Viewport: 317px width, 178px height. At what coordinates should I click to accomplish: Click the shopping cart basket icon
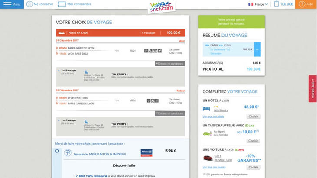pyautogui.click(x=277, y=4)
